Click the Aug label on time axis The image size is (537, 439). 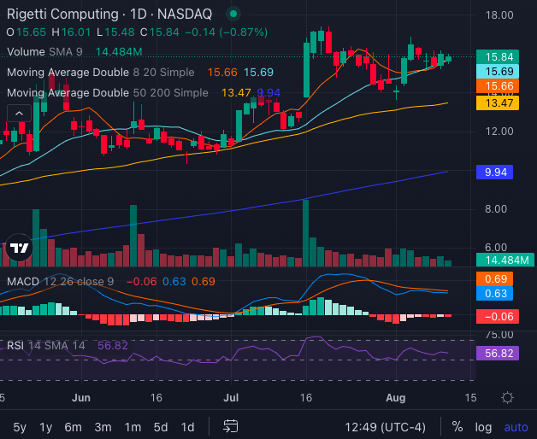(x=396, y=398)
